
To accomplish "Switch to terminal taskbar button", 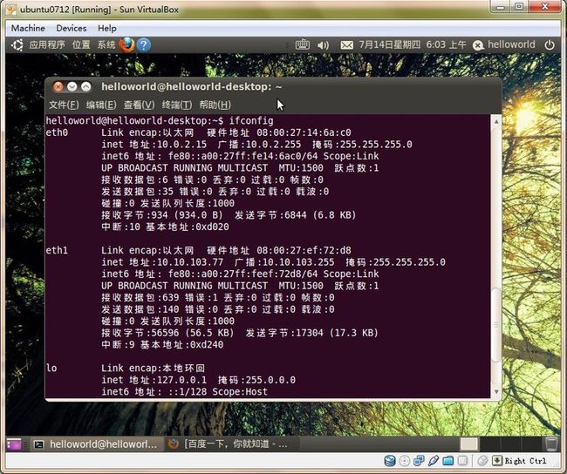I will [95, 444].
